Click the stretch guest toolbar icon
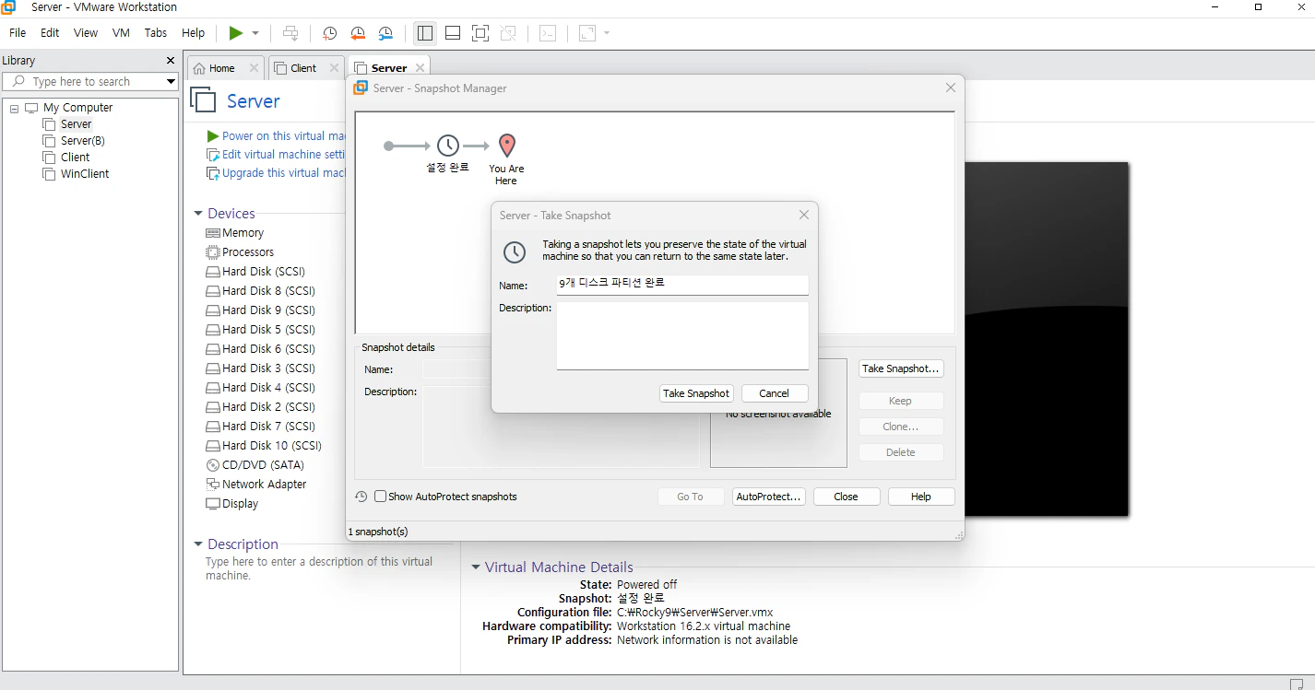The height and width of the screenshot is (690, 1315). 587,33
